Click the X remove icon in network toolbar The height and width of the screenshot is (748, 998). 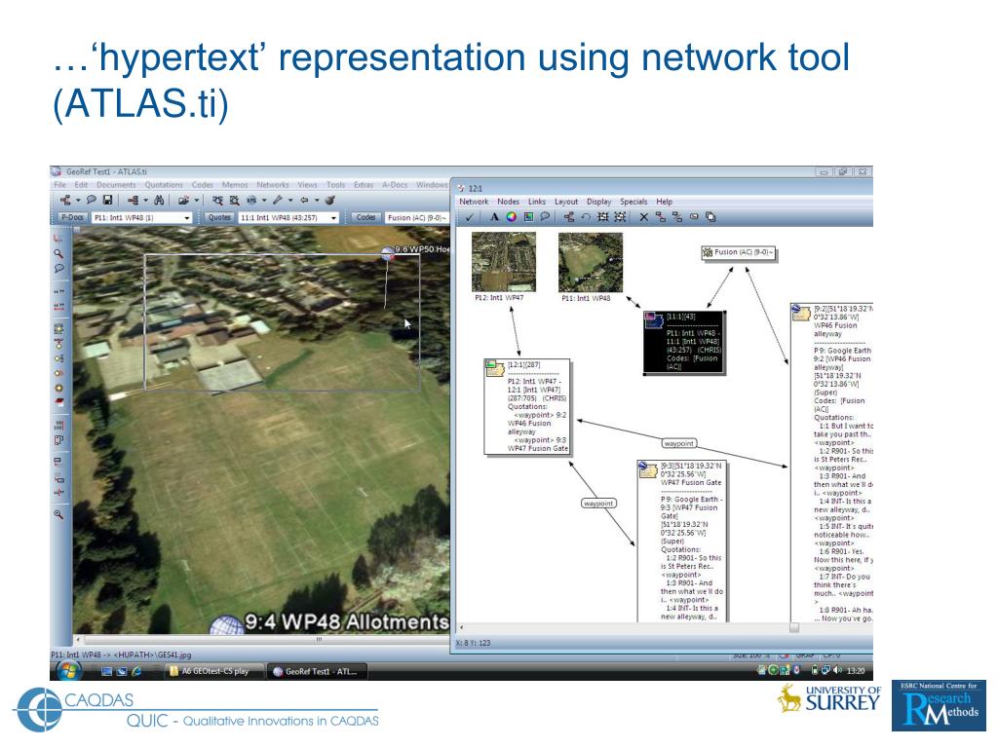(643, 217)
